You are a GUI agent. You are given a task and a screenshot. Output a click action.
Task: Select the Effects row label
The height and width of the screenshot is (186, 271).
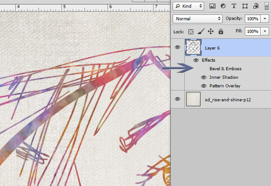tap(208, 60)
